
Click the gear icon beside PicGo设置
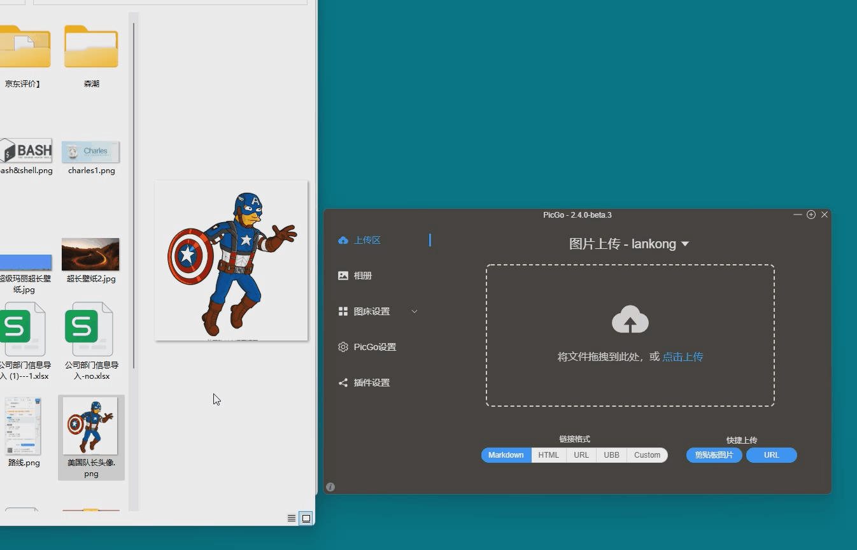[x=343, y=347]
